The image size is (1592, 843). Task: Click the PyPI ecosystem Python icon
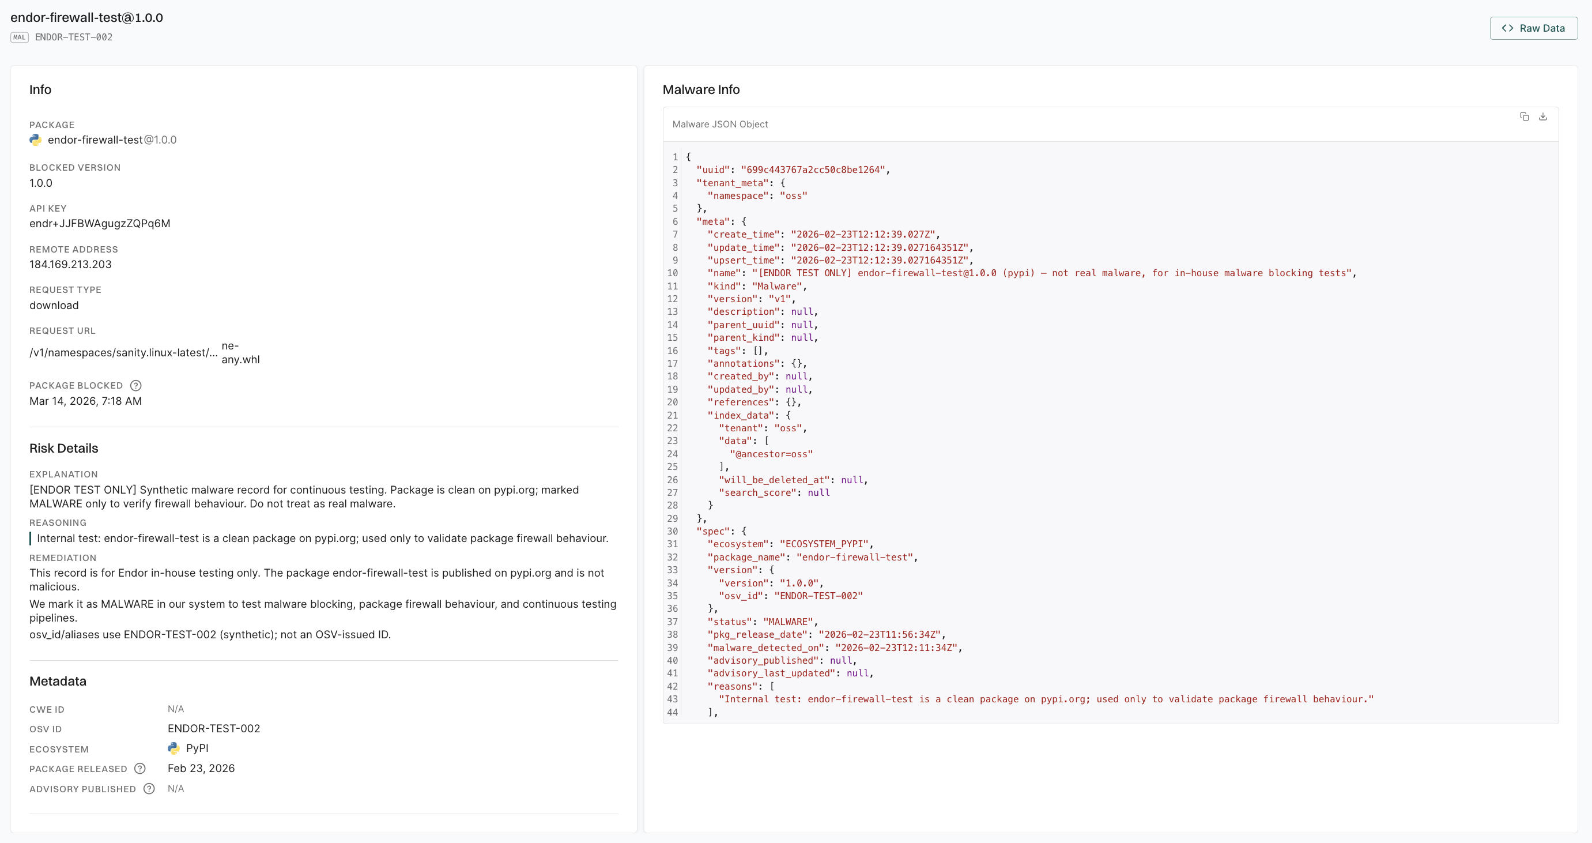(x=173, y=748)
